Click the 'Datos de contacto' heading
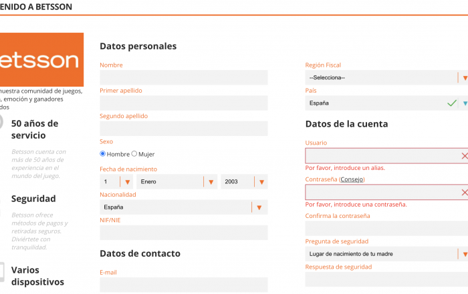Viewport: 468px width, 294px height. tap(140, 253)
